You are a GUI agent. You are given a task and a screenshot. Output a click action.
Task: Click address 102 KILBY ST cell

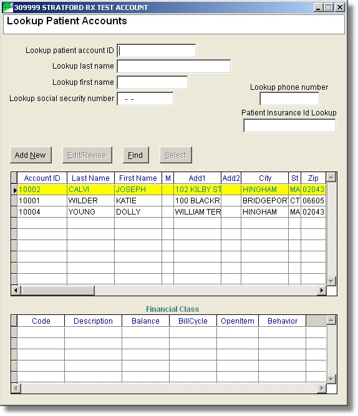coord(197,190)
